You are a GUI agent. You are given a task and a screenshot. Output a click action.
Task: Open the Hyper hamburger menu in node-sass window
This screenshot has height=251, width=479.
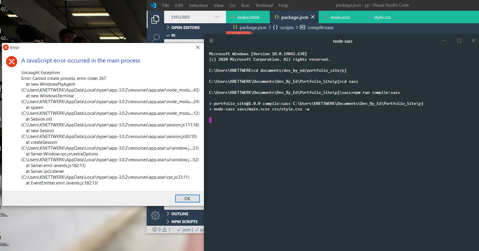[x=211, y=41]
